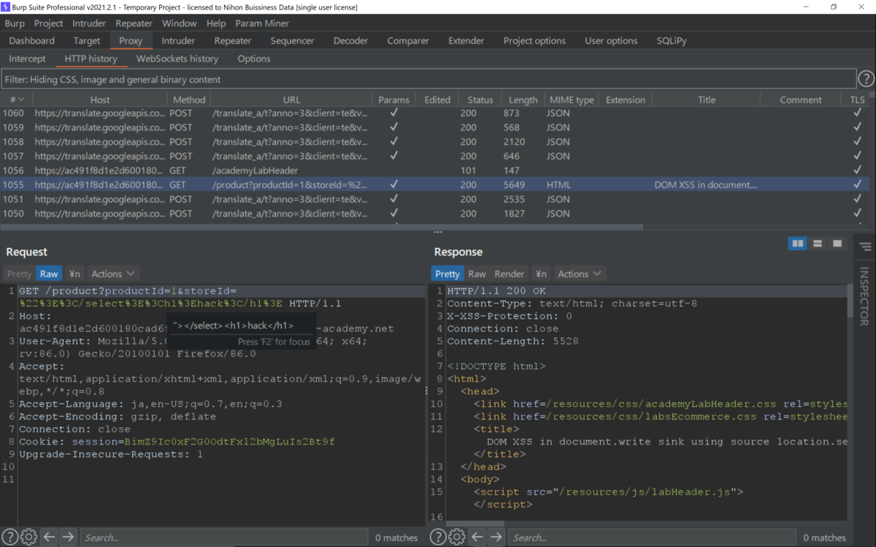
Task: Switch to the WebSockets history sub-tab
Action: pyautogui.click(x=177, y=58)
